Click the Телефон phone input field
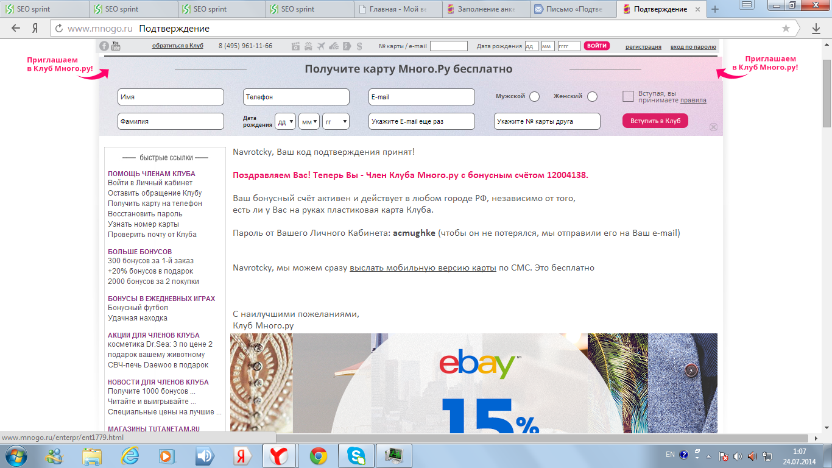This screenshot has height=468, width=832. click(296, 97)
